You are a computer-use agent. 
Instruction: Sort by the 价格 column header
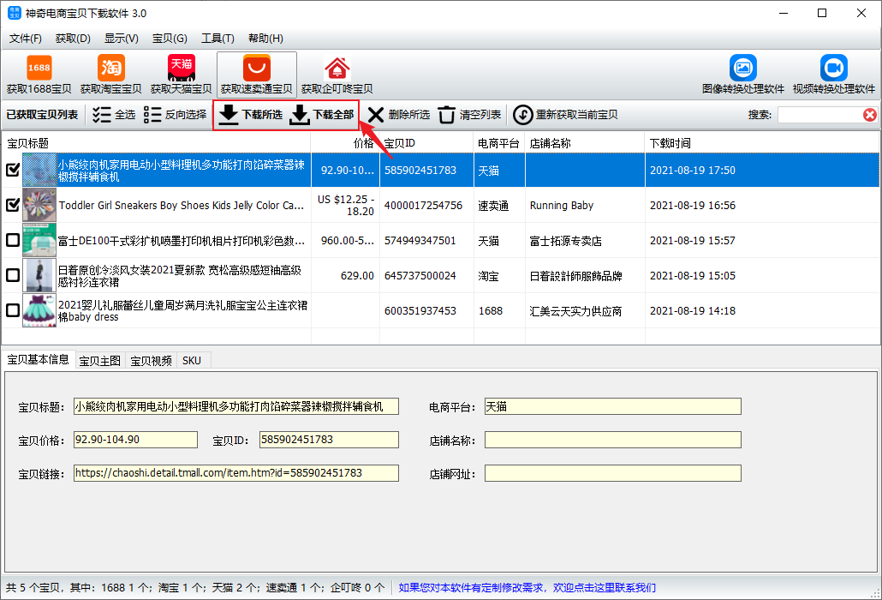tap(345, 143)
